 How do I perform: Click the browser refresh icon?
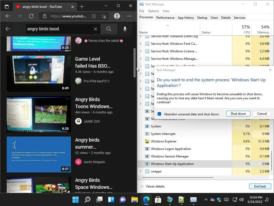[31, 16]
